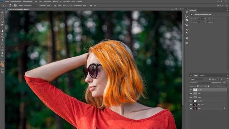Open the Изображение menu

(27, 1)
